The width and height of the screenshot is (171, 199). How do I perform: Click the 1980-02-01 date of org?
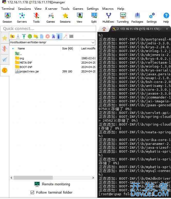(x=88, y=58)
